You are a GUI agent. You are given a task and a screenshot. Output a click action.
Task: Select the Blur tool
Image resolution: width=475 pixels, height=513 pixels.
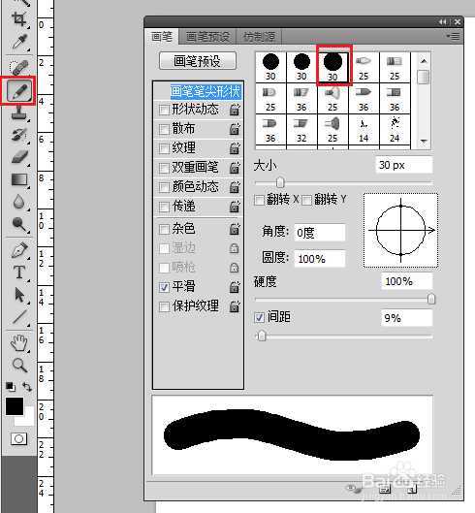(19, 202)
